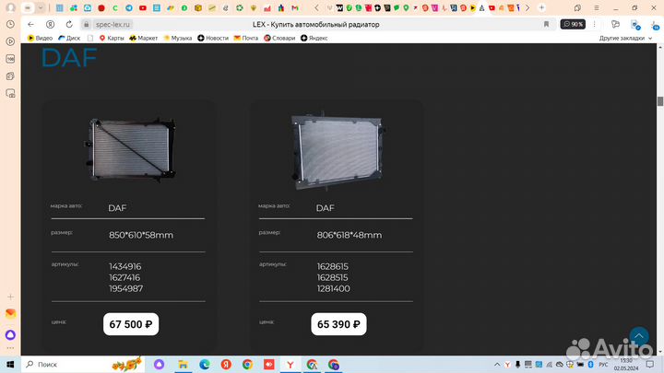The height and width of the screenshot is (373, 664).
Task: Select article number 1434916
Action: [125, 266]
